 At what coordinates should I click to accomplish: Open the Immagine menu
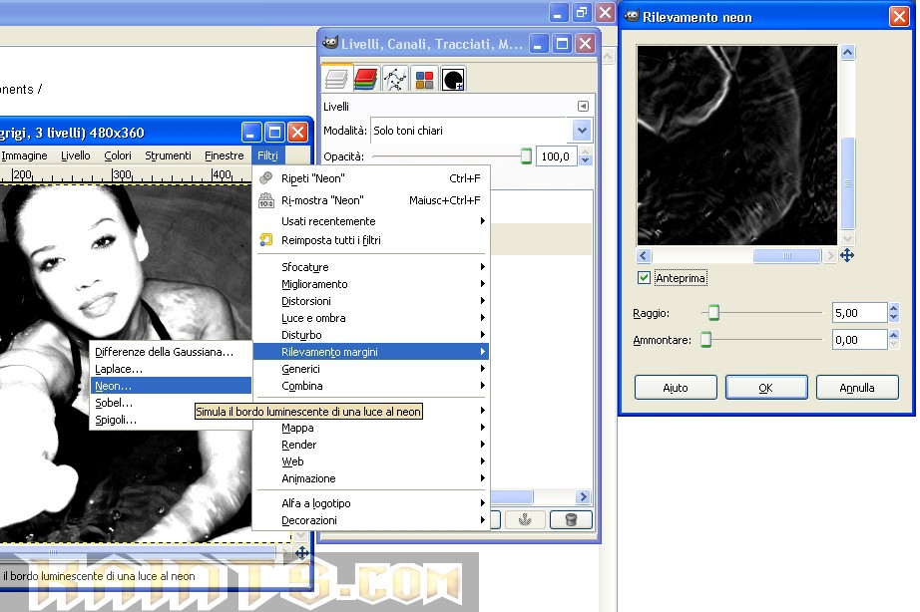[25, 155]
